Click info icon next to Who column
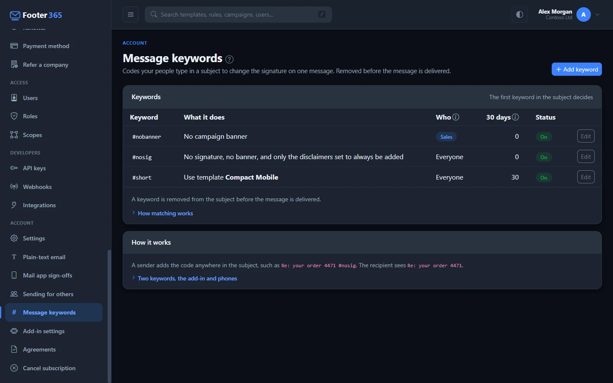 (x=456, y=117)
